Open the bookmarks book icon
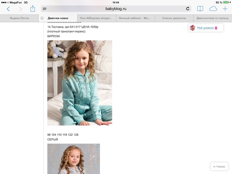 point(200,9)
